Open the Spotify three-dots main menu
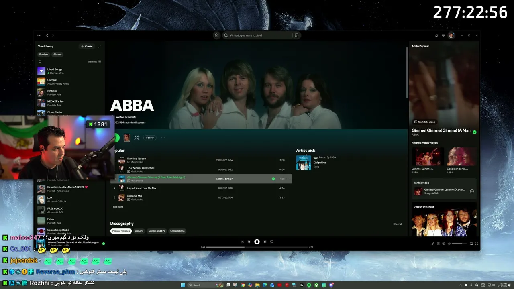514x289 pixels. [x=39, y=35]
